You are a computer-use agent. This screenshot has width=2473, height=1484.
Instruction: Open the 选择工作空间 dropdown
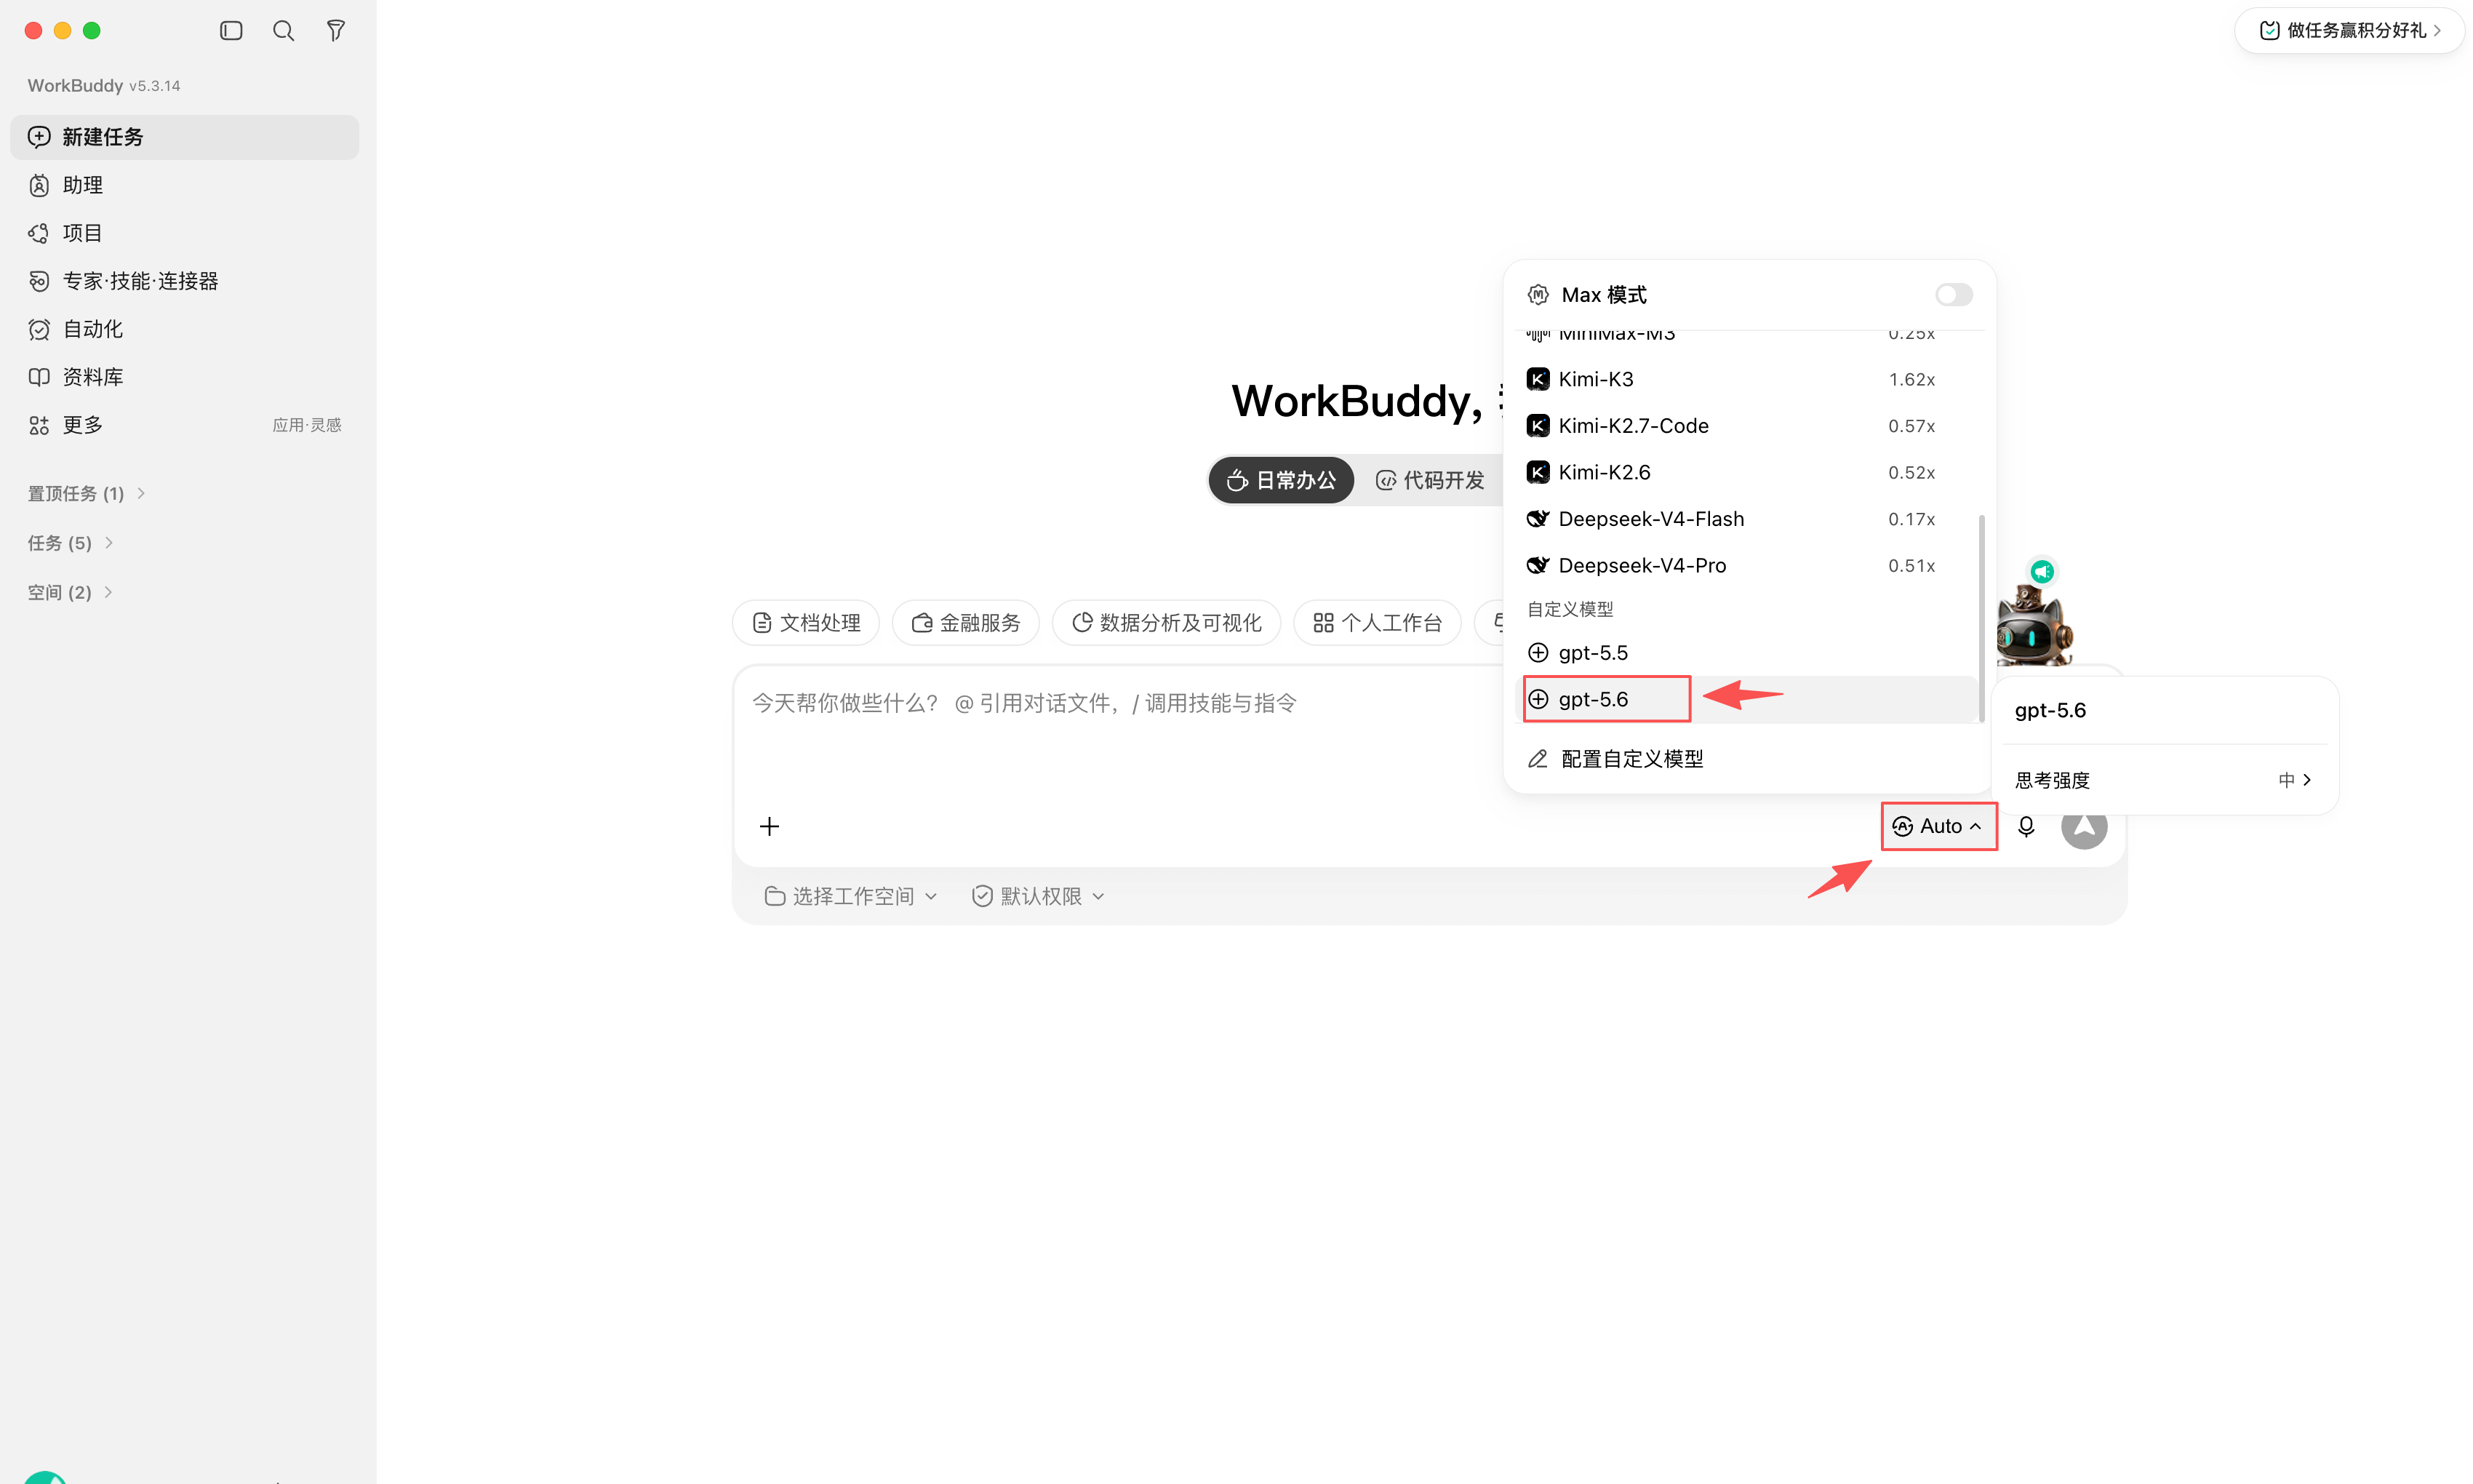[851, 896]
